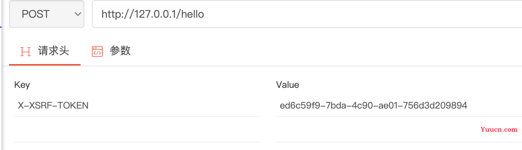Select the POST label in the method box

pyautogui.click(x=35, y=14)
